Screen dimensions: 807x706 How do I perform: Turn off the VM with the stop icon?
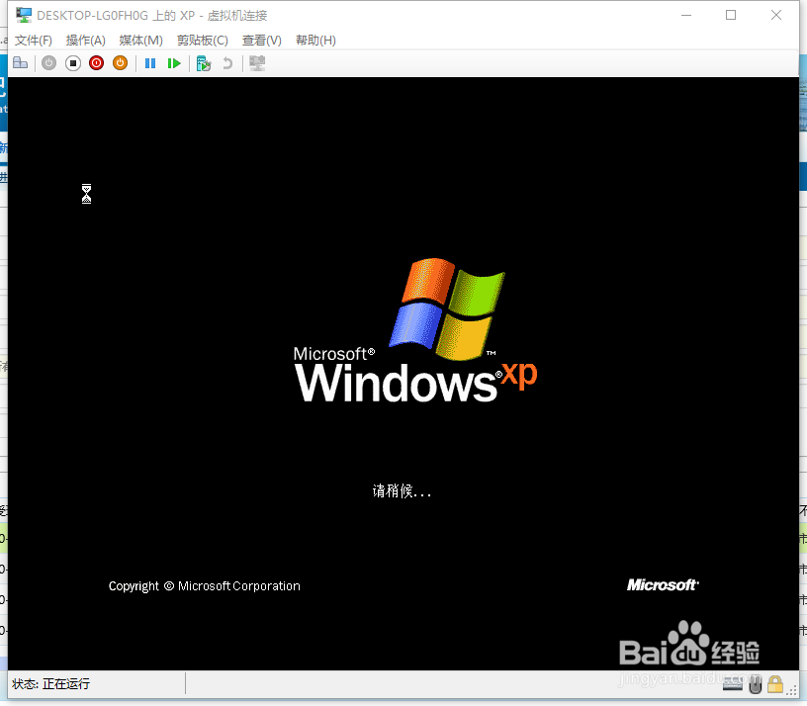[73, 63]
